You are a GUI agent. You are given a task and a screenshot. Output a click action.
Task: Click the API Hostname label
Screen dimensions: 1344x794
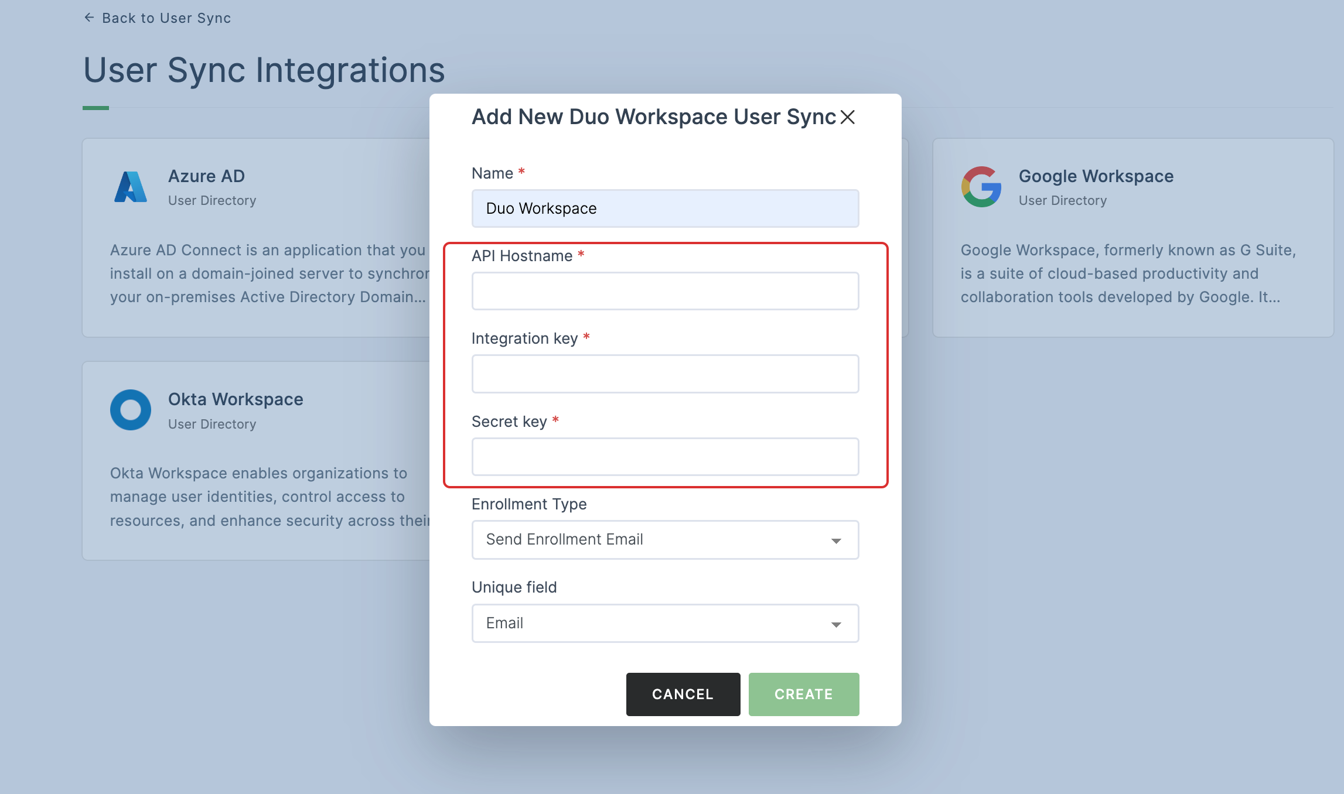[522, 256]
